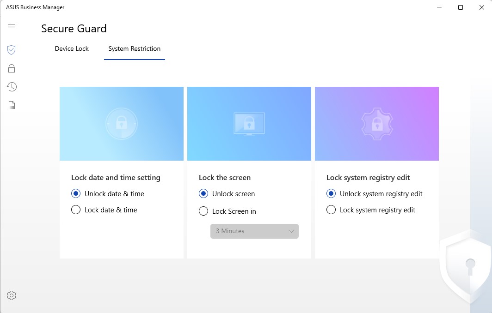Open the hamburger navigation menu
Viewport: 492px width, 313px height.
pos(12,26)
